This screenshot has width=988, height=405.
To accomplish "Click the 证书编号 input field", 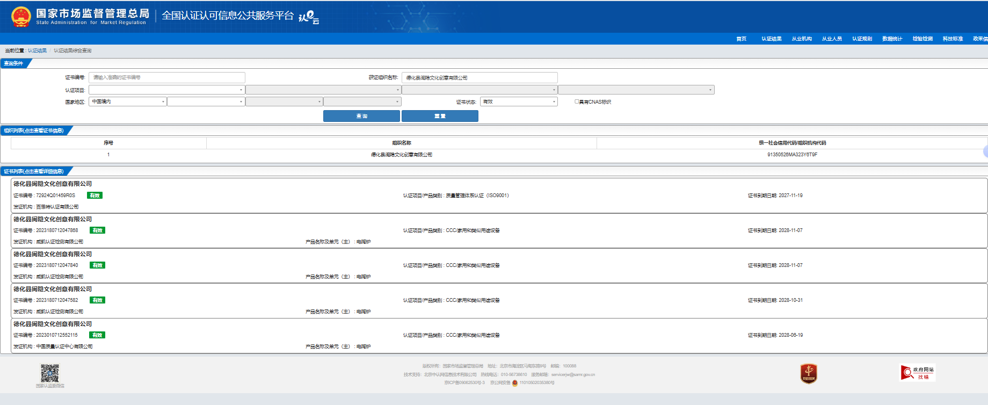I will click(x=166, y=77).
